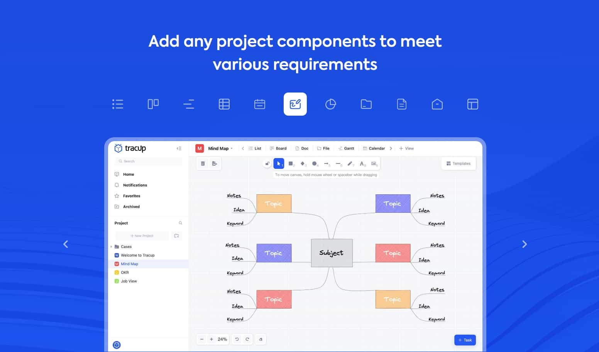Viewport: 599px width, 352px height.
Task: Expand the Cases folder tree
Action: tap(112, 247)
